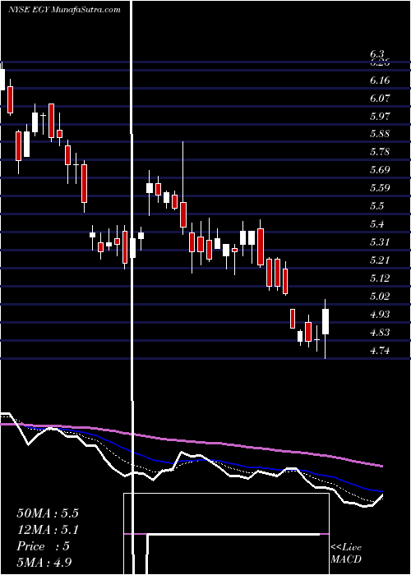Select the 5.31 price axis label
Screen dimensions: 411x575
380,242
